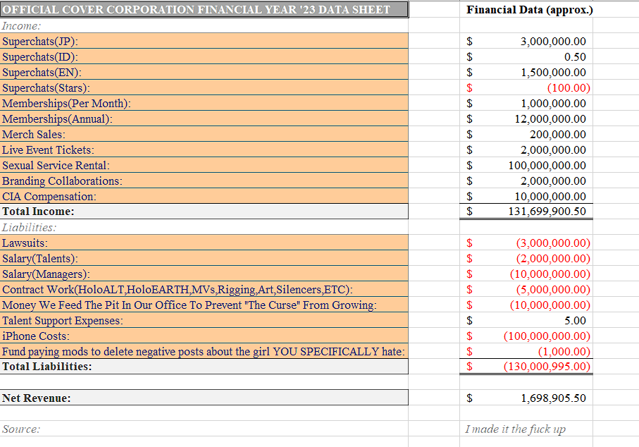Viewport: 639px width, 447px height.
Task: Select the (5,000,000.00) Contract Work value
Action: tap(553, 289)
